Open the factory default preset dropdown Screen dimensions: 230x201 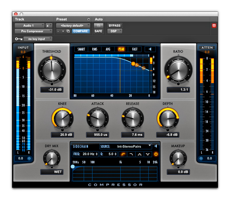point(73,26)
